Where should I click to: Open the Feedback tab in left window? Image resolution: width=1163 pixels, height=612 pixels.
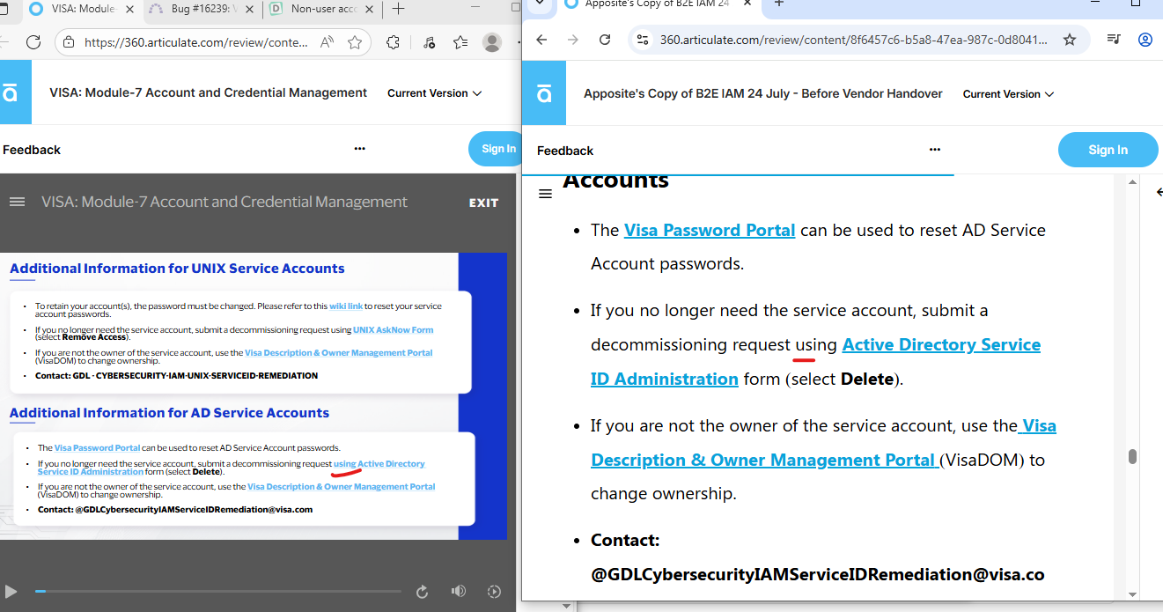(x=32, y=150)
